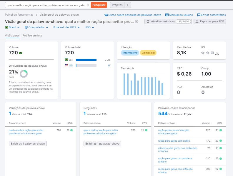Image resolution: width=233 pixels, height=176 pixels.
Task: Switch to Análise em lote tab
Action: click(32, 36)
